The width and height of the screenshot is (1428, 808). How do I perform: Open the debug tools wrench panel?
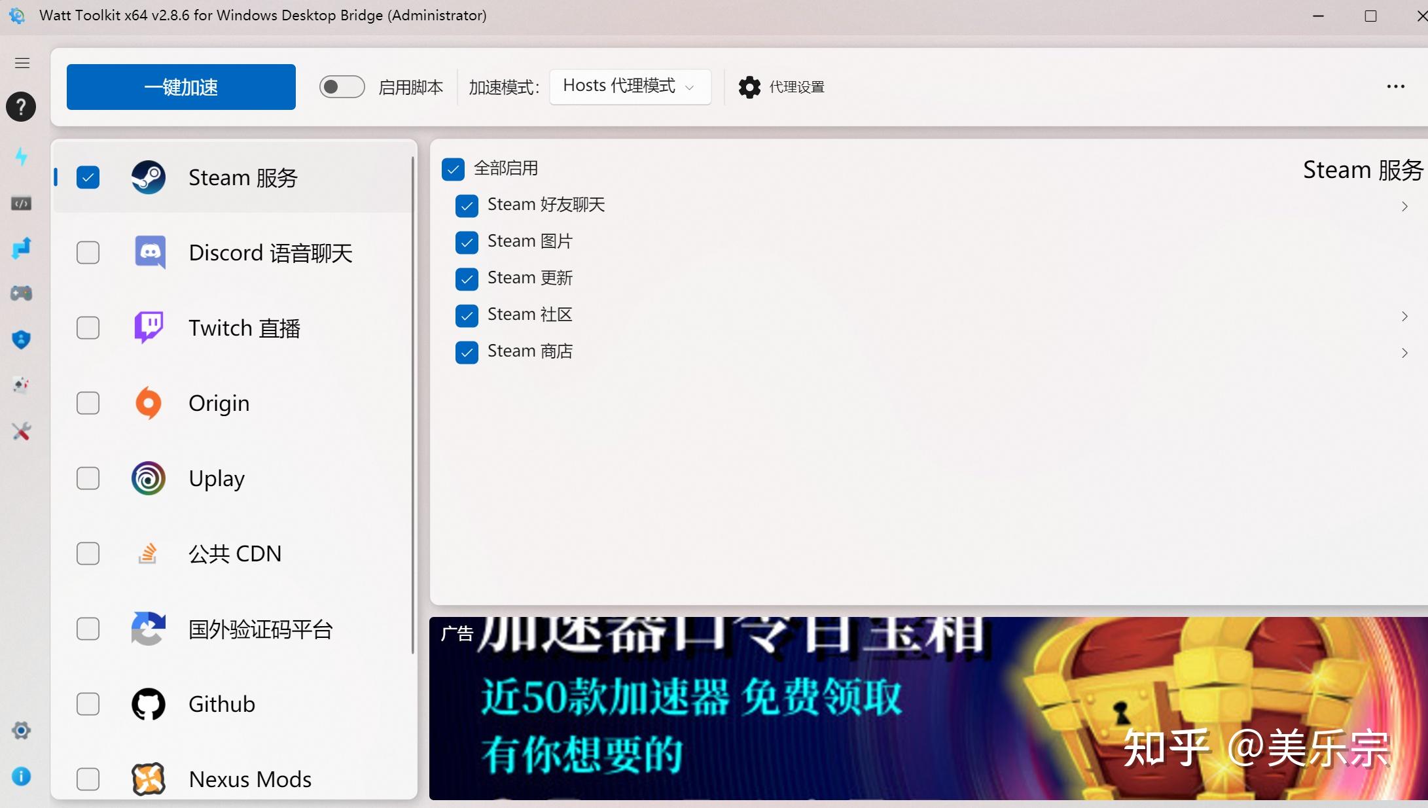tap(22, 431)
